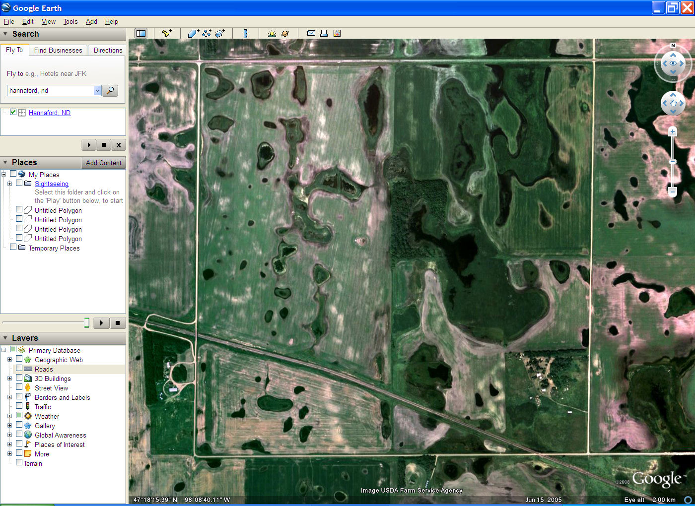
Task: Click the N north compass marker
Action: (x=673, y=46)
